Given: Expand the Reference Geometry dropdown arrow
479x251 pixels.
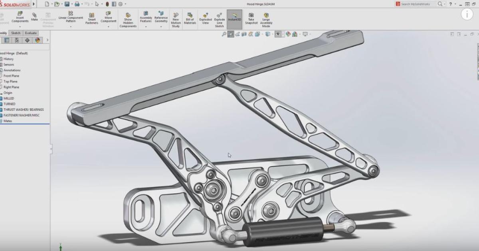Looking at the screenshot, I should click(x=161, y=27).
